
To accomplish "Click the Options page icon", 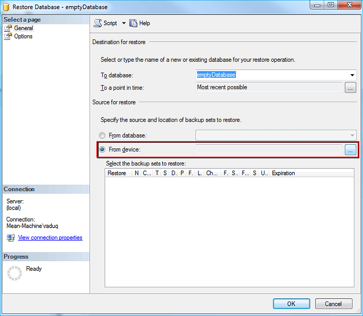I will pos(8,36).
